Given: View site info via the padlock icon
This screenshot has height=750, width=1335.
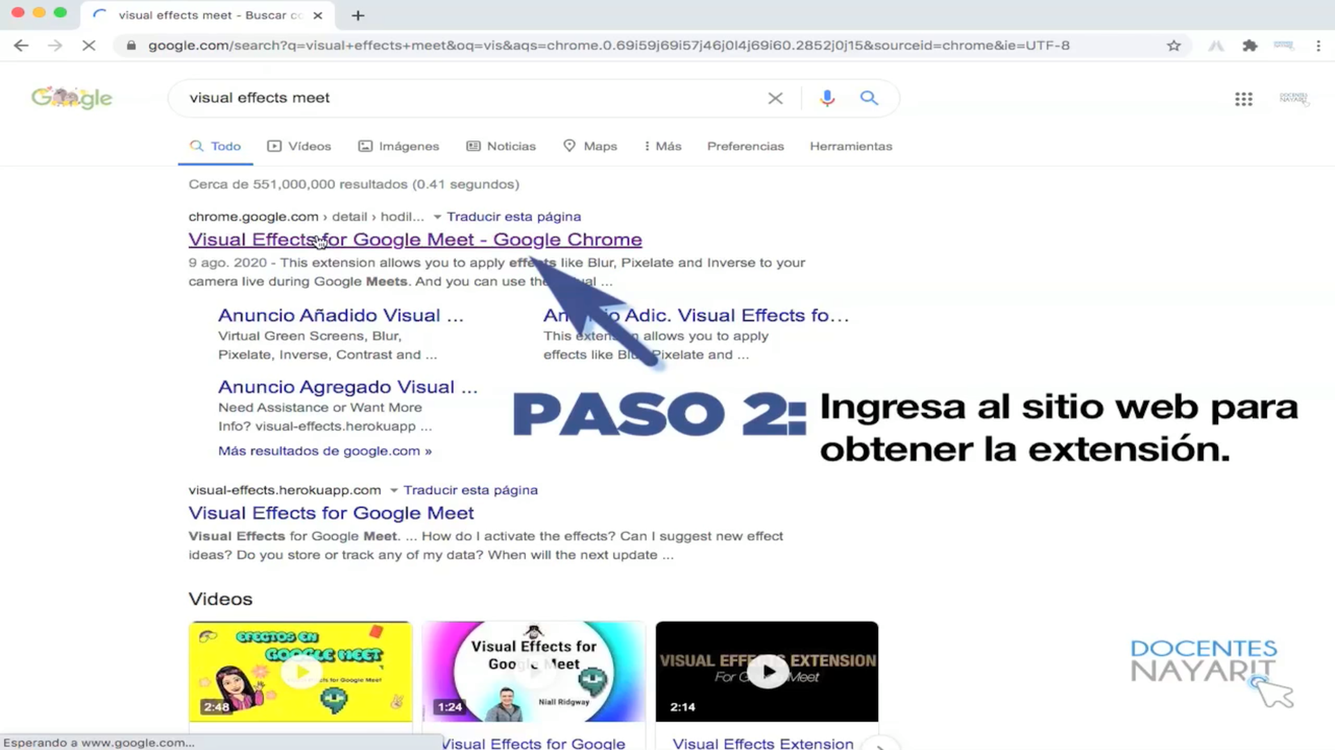Looking at the screenshot, I should coord(131,46).
